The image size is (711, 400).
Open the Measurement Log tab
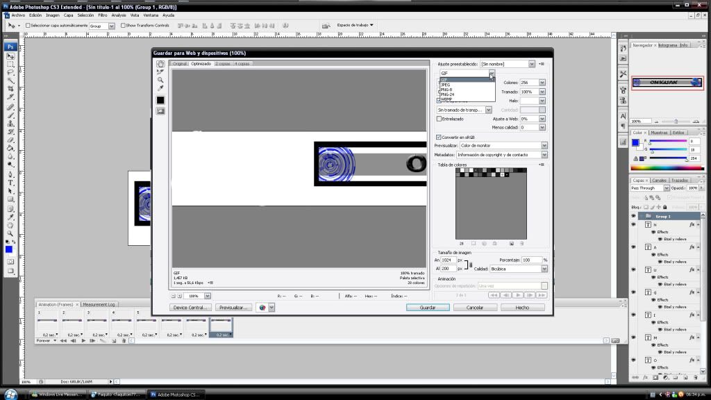99,304
